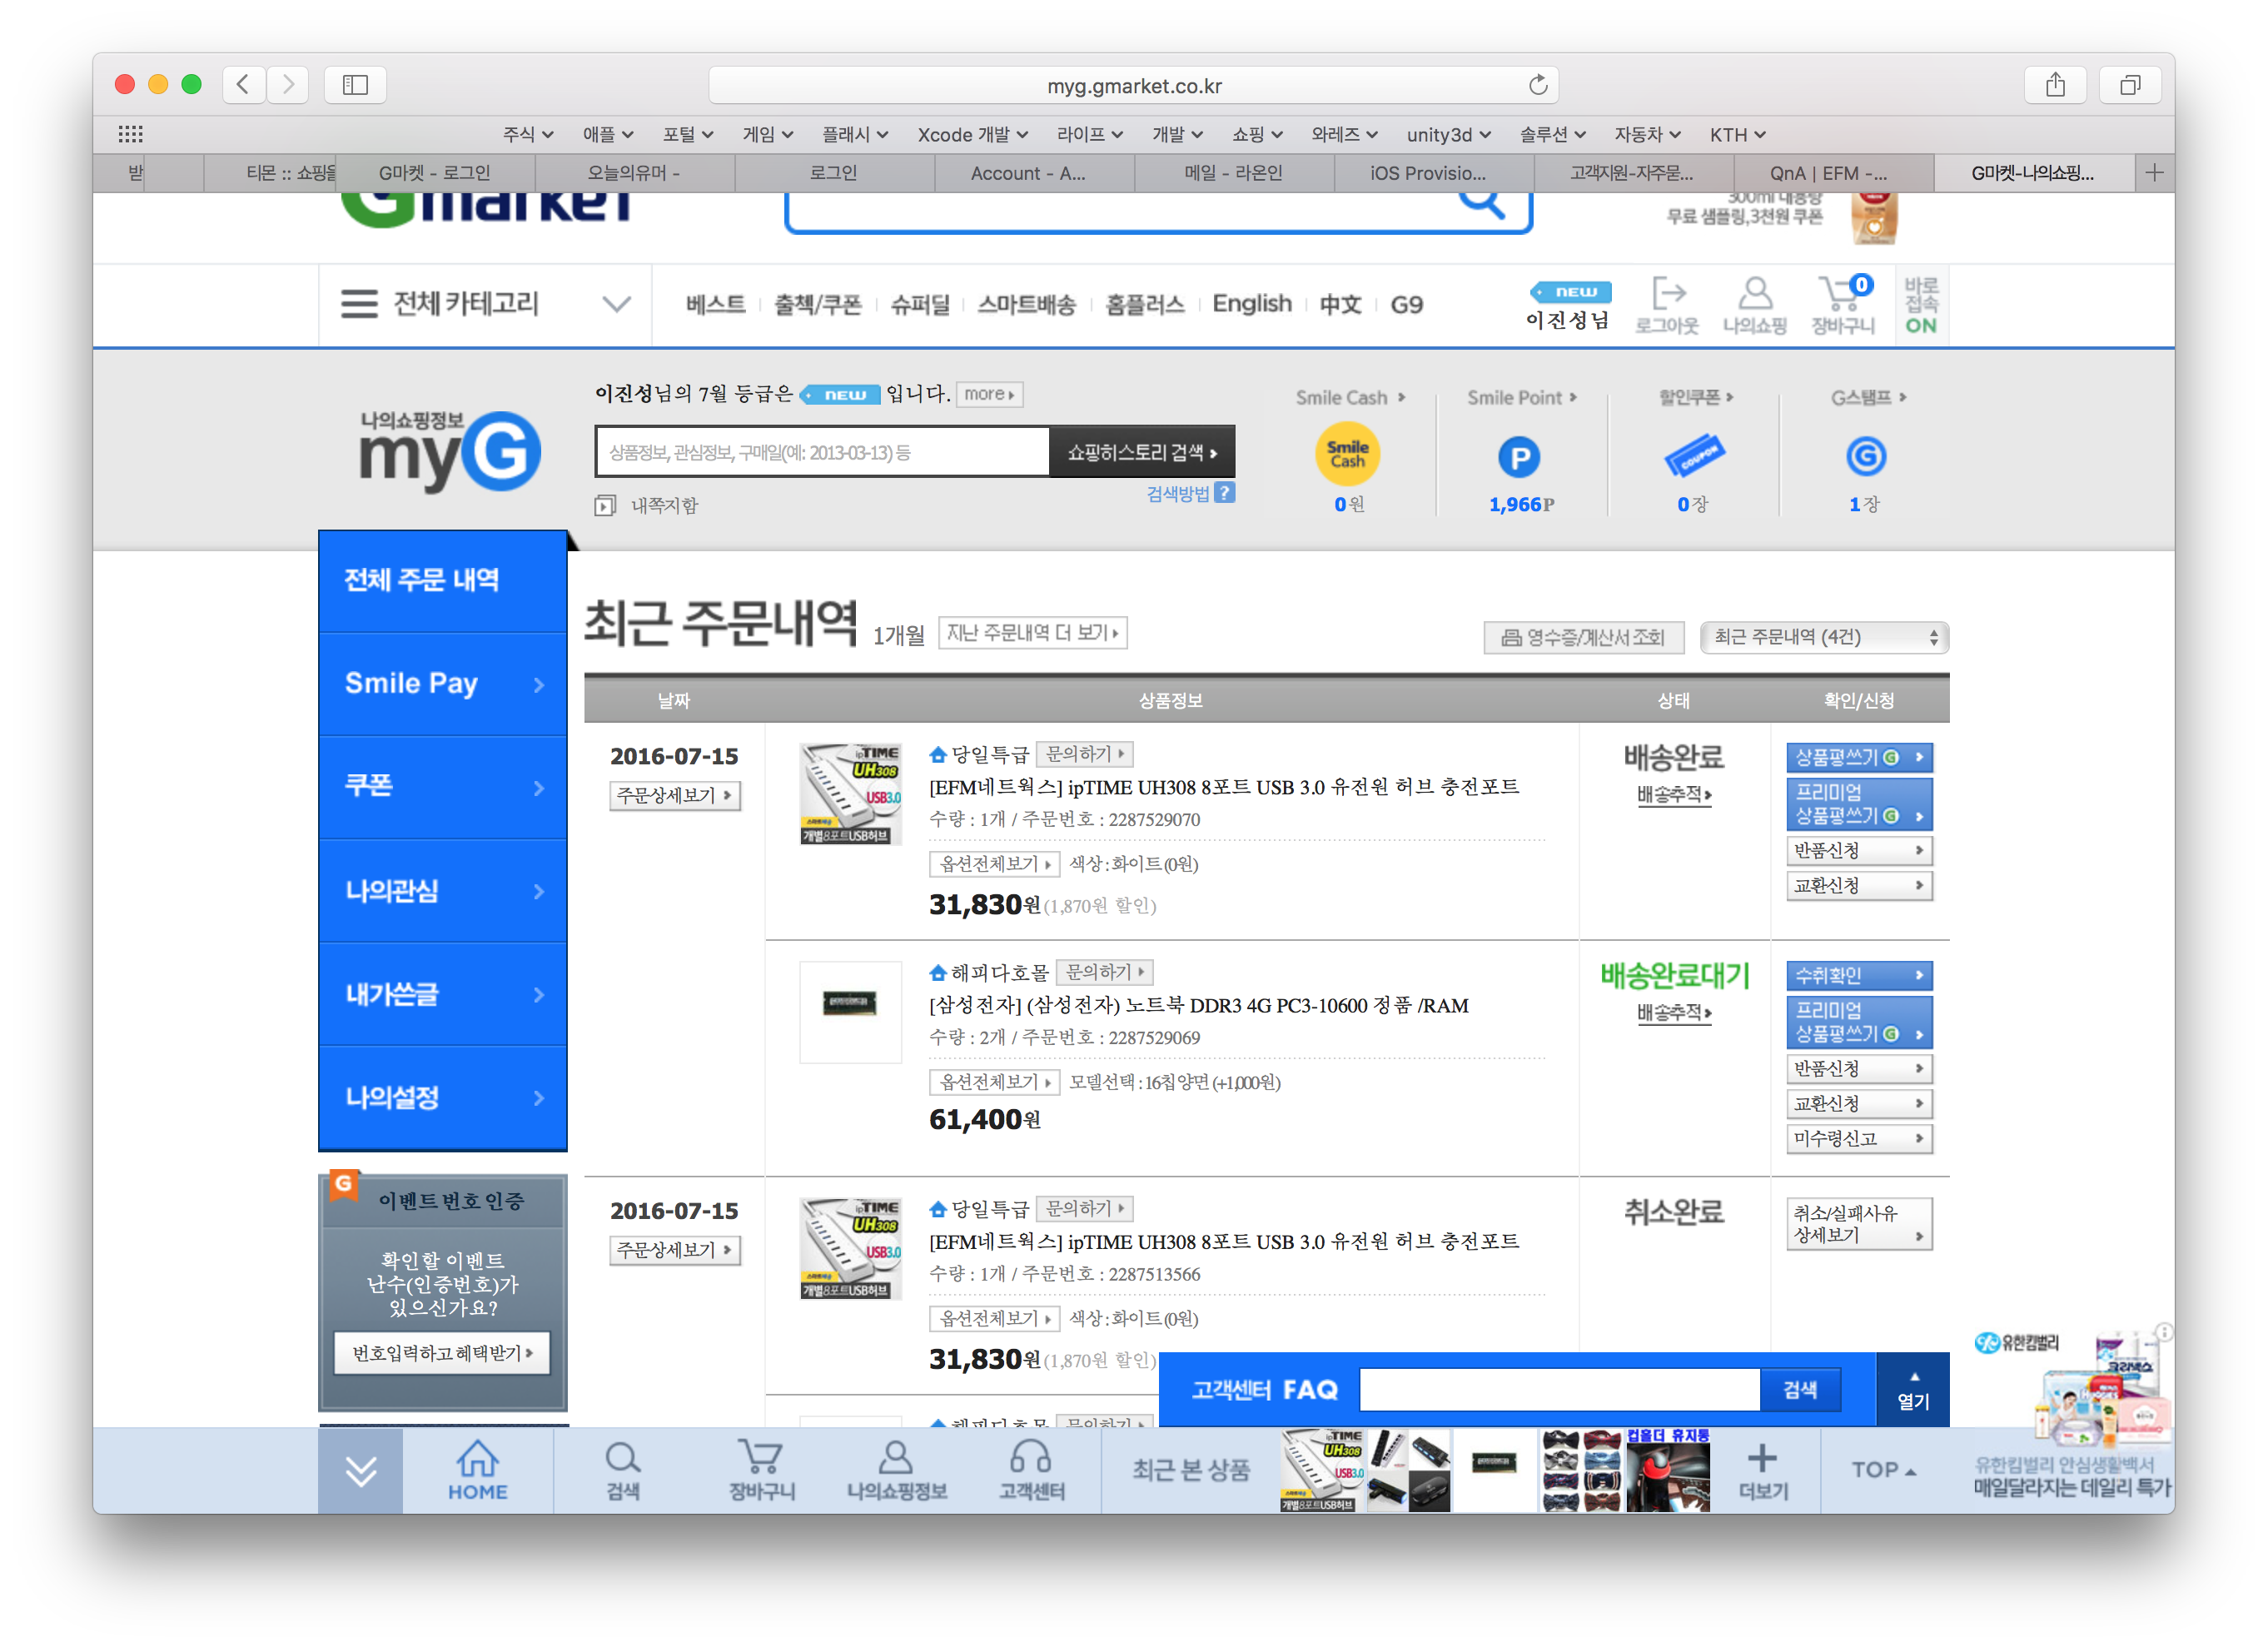
Task: Open the English menu item
Action: click(x=1251, y=304)
